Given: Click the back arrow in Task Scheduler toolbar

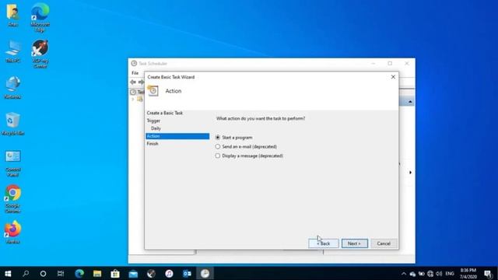Looking at the screenshot, I should [133, 82].
